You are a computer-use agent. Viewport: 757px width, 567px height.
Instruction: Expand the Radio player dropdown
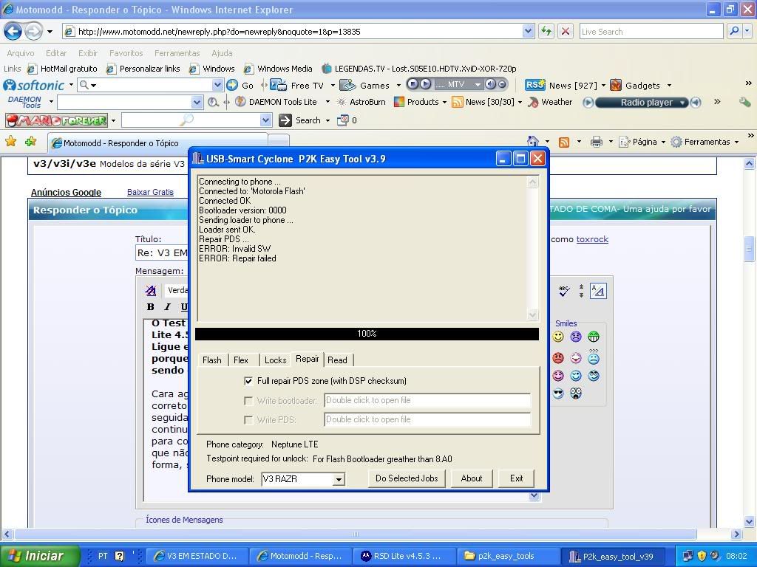(682, 102)
